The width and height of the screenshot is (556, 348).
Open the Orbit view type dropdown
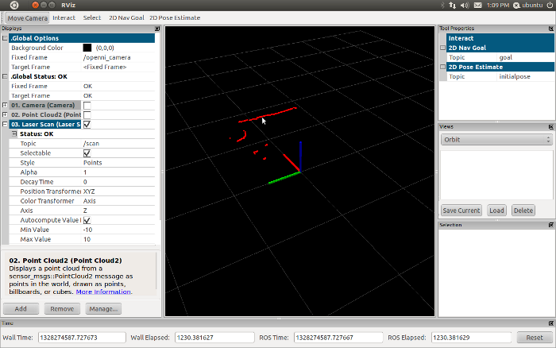coord(496,139)
